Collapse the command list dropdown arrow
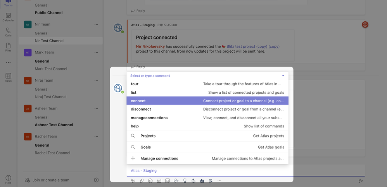 [x=283, y=75]
